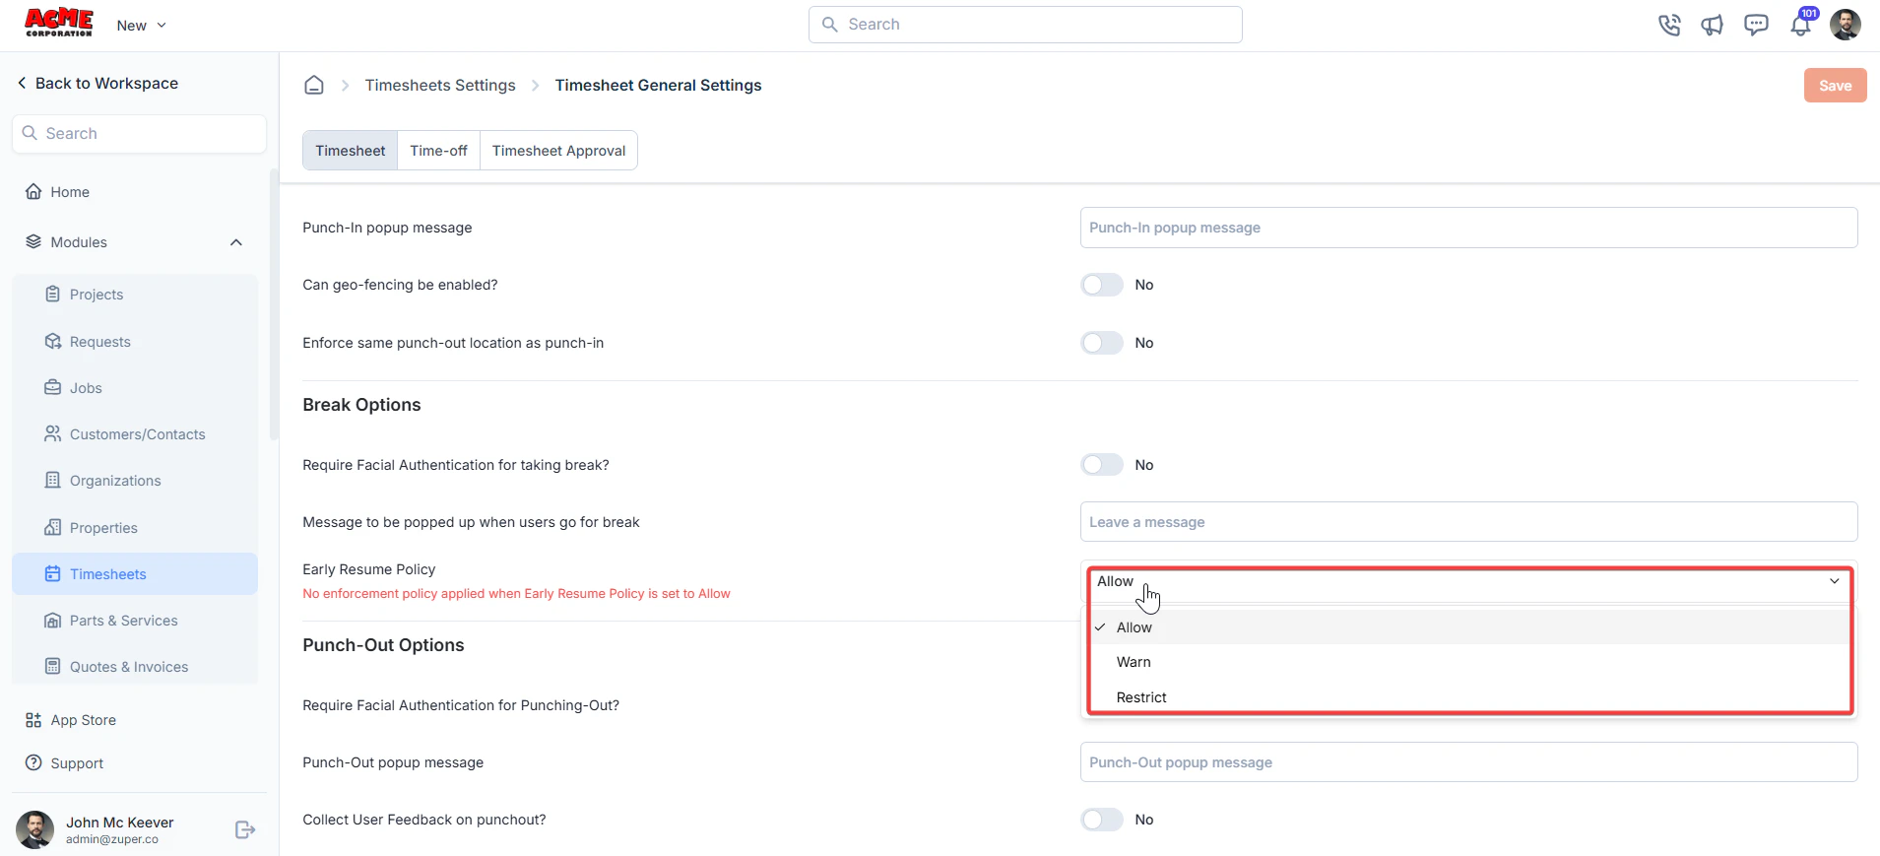Open the phone call icon in header

(x=1669, y=25)
